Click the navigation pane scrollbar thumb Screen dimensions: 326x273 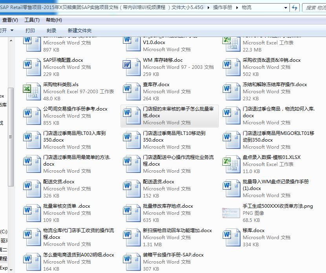[x=11, y=137]
